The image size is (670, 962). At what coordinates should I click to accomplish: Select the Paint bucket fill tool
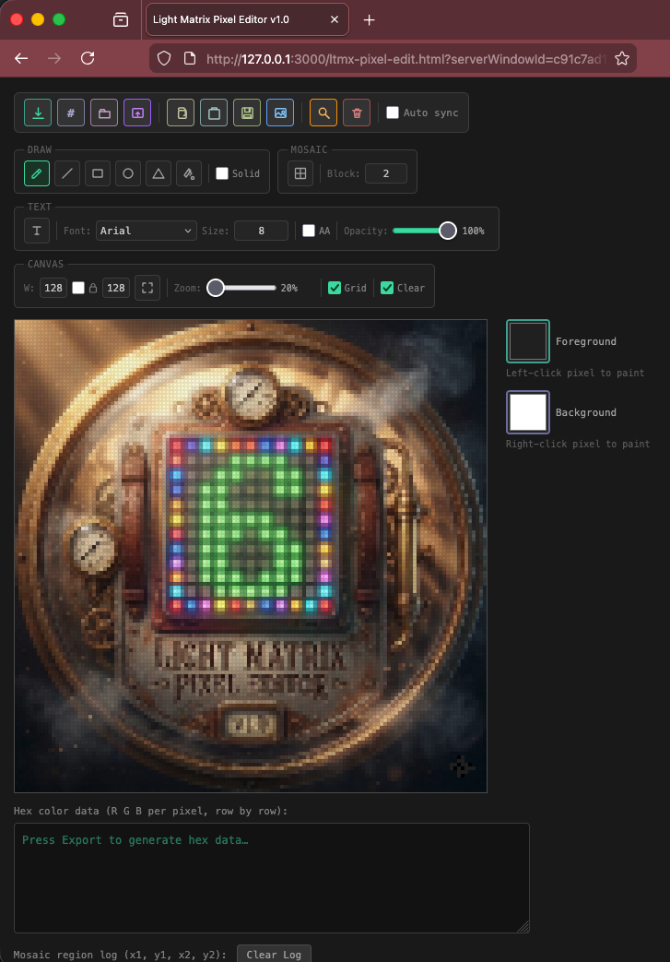click(x=189, y=173)
